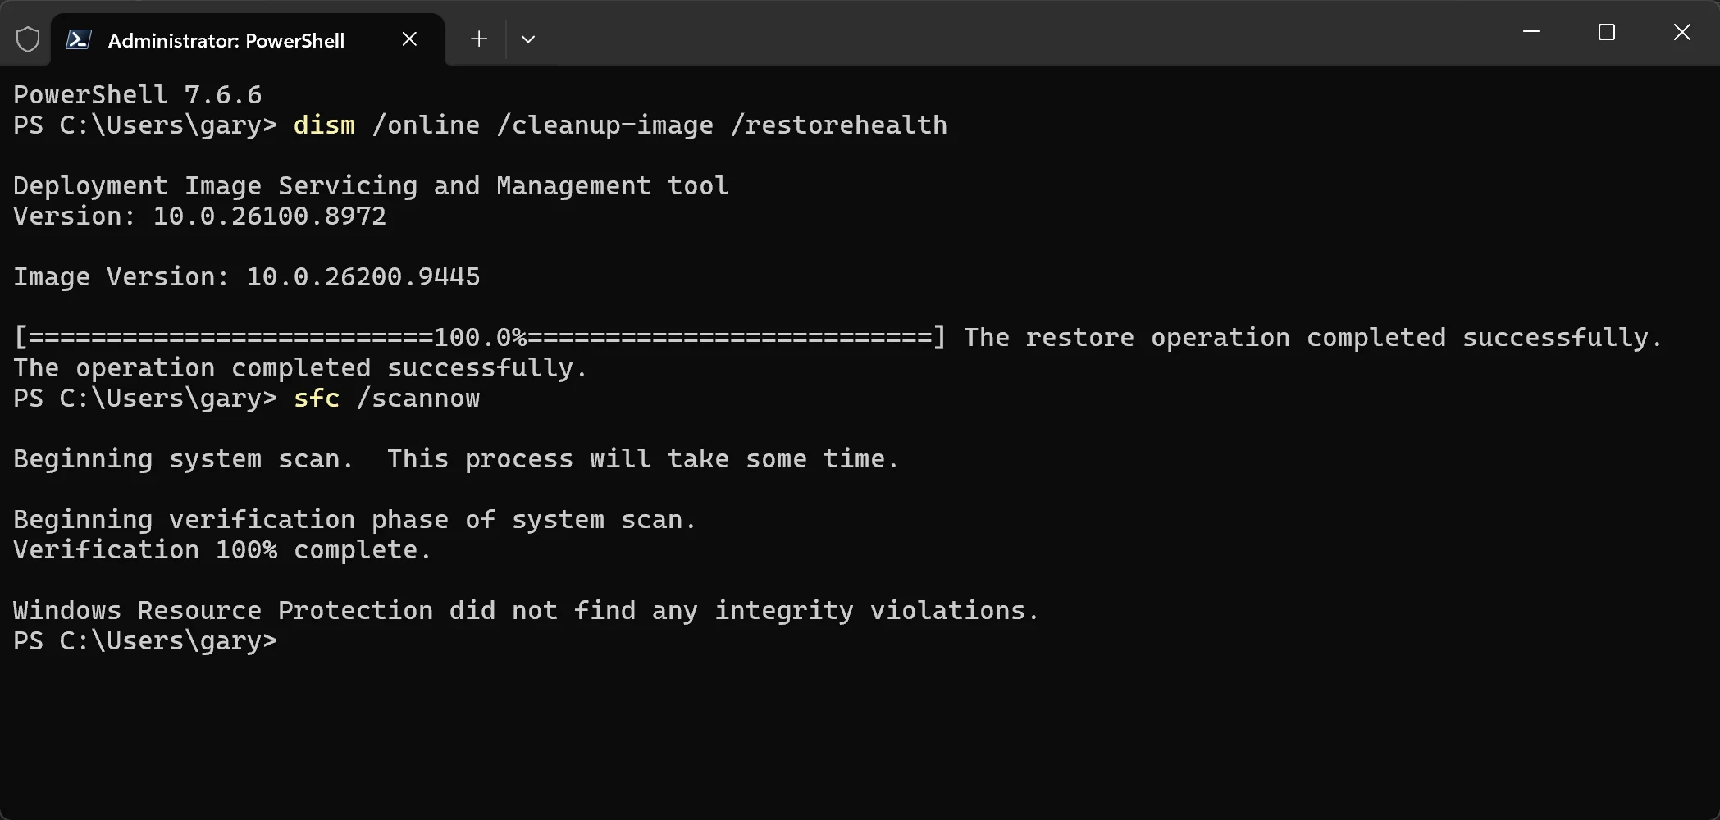1720x820 pixels.
Task: Open a new tab with plus icon
Action: pyautogui.click(x=479, y=39)
